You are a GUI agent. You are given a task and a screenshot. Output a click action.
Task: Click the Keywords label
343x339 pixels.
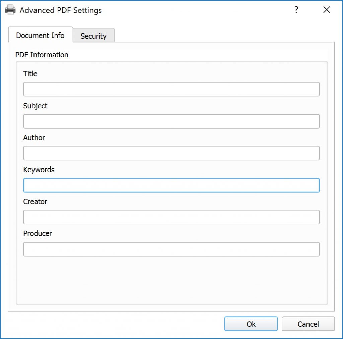point(39,170)
